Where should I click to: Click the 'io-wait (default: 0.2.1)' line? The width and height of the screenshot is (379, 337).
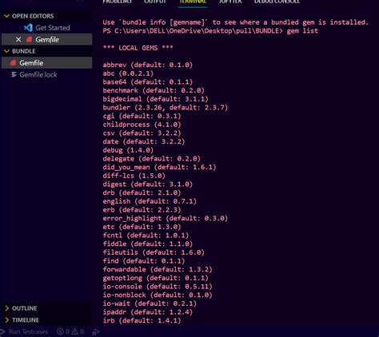point(150,303)
